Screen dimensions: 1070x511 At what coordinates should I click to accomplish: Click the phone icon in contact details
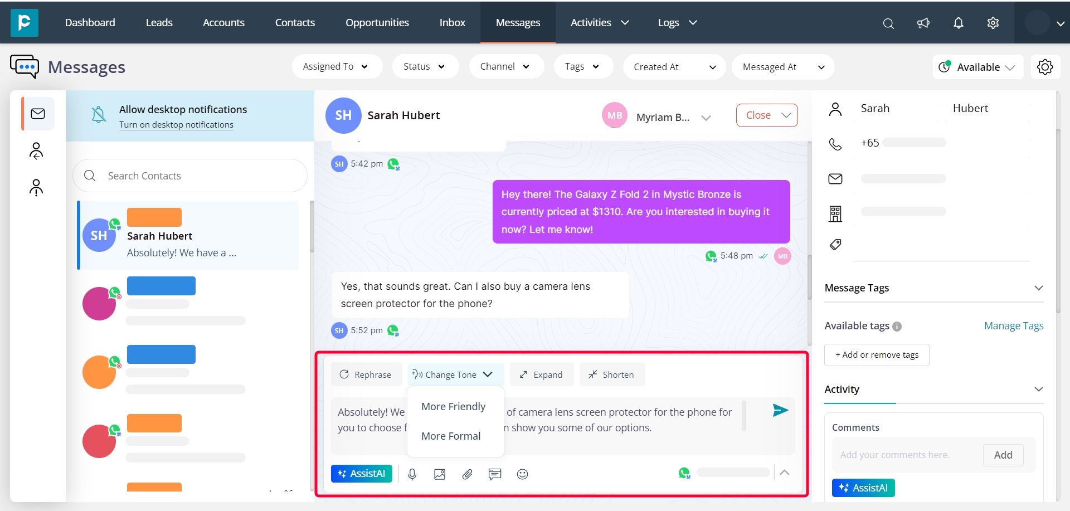pos(835,144)
